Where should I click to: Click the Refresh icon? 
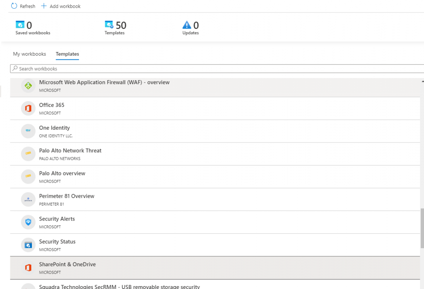coord(14,6)
